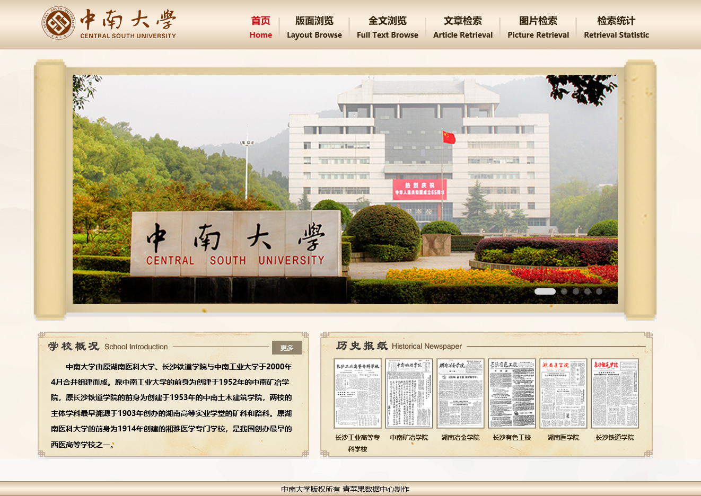Click the 中南大学 calligraphy title in header

coord(128,20)
